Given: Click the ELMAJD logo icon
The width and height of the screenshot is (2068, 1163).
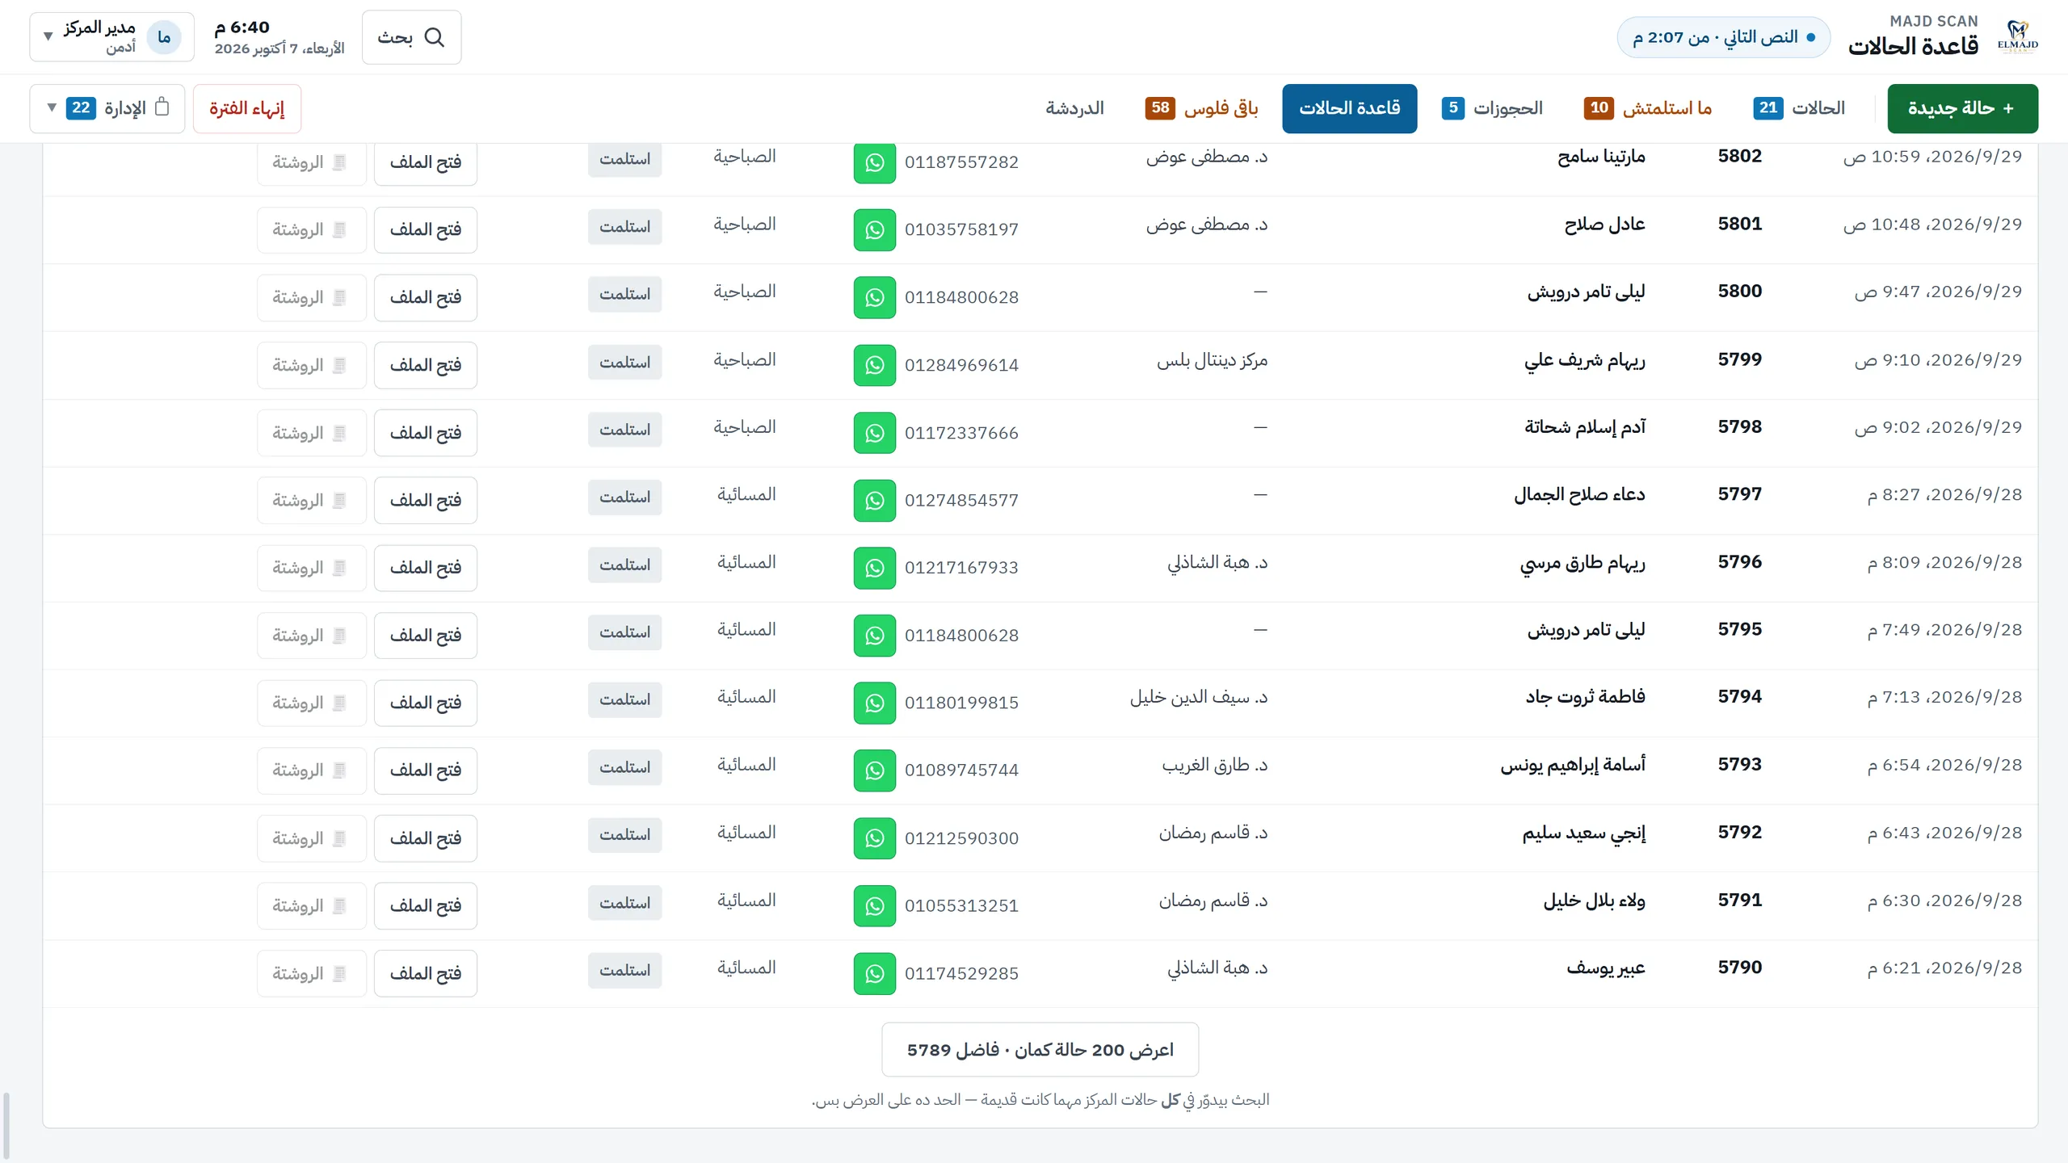Looking at the screenshot, I should 2017,37.
